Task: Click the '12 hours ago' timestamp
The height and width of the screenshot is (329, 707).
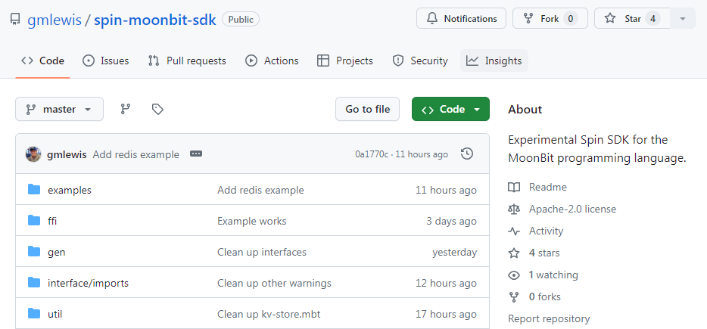Action: (x=446, y=284)
